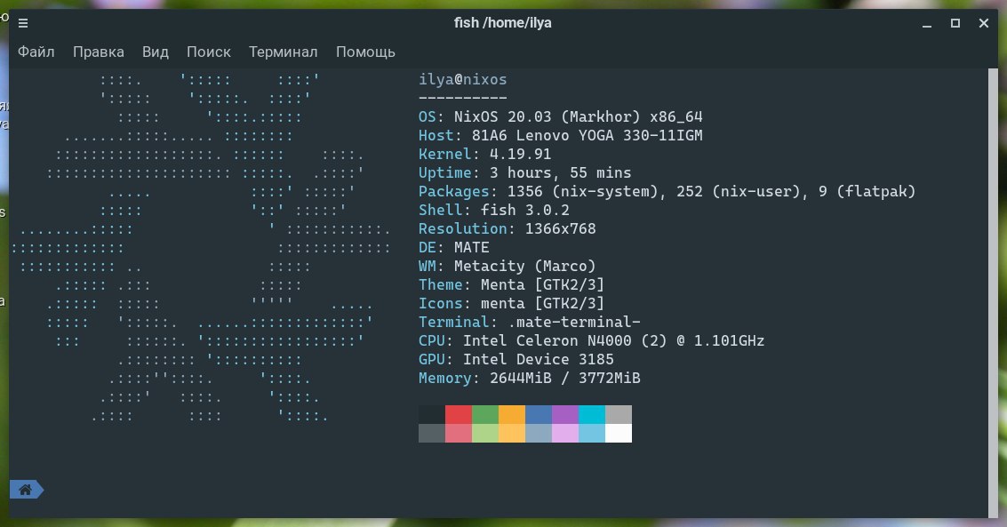1007x527 pixels.
Task: Open the Правка menu
Action: 99,52
